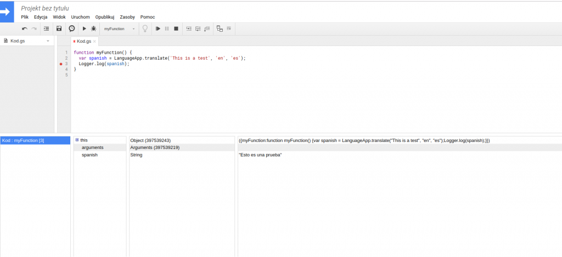This screenshot has height=257, width=562.
Task: Redo the last edit
Action: [x=34, y=28]
